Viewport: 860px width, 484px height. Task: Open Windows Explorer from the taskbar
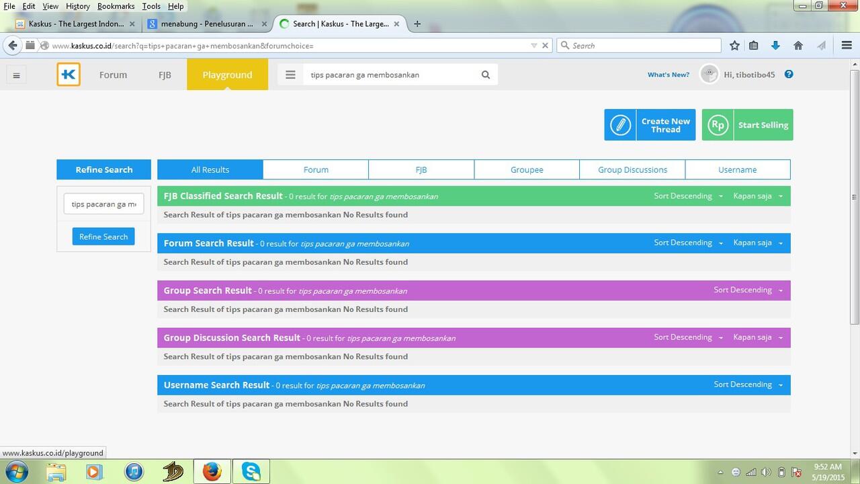tap(56, 472)
